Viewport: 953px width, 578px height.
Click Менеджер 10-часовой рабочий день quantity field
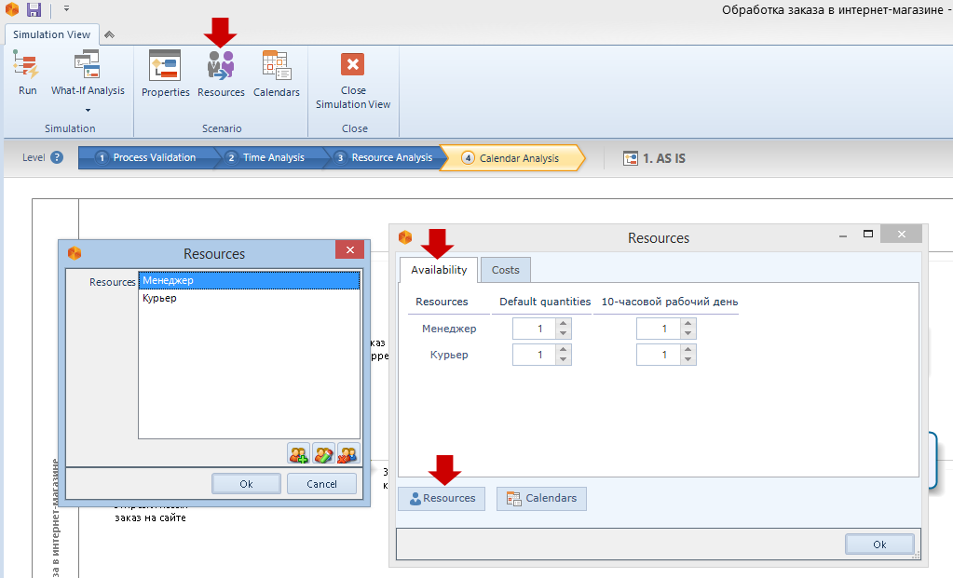point(659,329)
